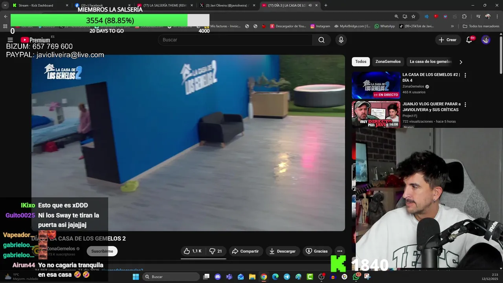Open YouTube notifications bell

(x=469, y=40)
